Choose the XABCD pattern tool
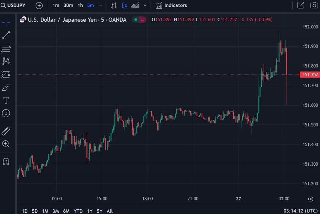320x214 pixels. (x=6, y=61)
